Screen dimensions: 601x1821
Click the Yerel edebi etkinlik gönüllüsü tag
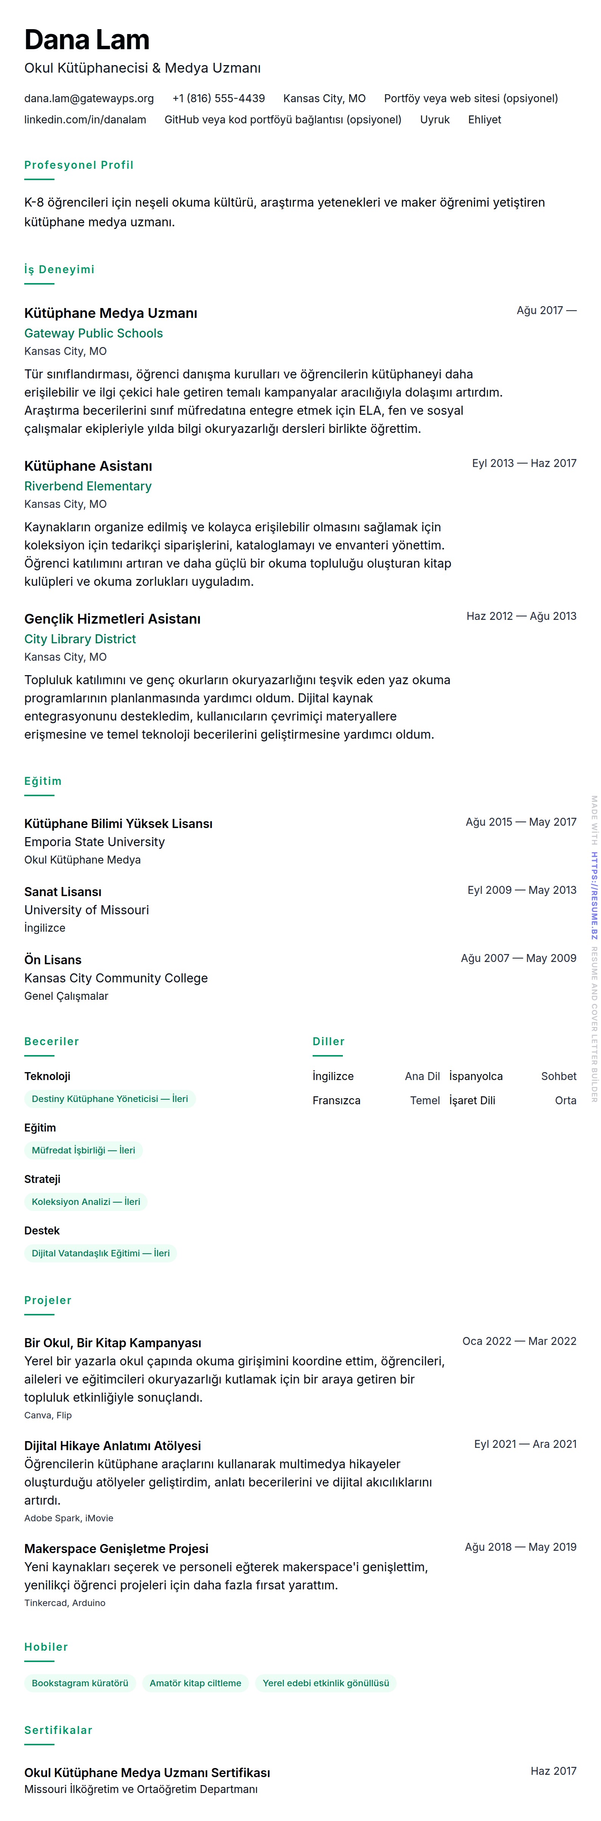click(326, 1683)
